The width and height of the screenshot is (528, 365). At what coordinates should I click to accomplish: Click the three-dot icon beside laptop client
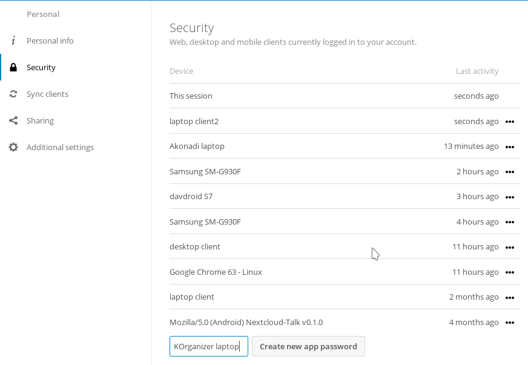(510, 297)
